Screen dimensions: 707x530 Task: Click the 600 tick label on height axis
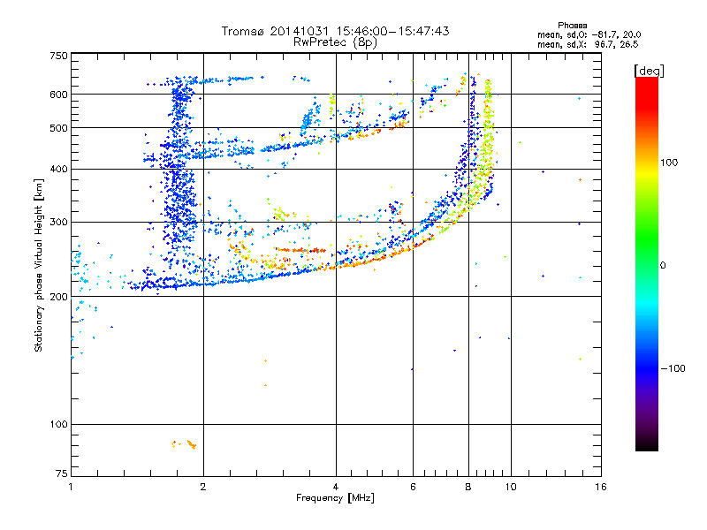pyautogui.click(x=58, y=95)
